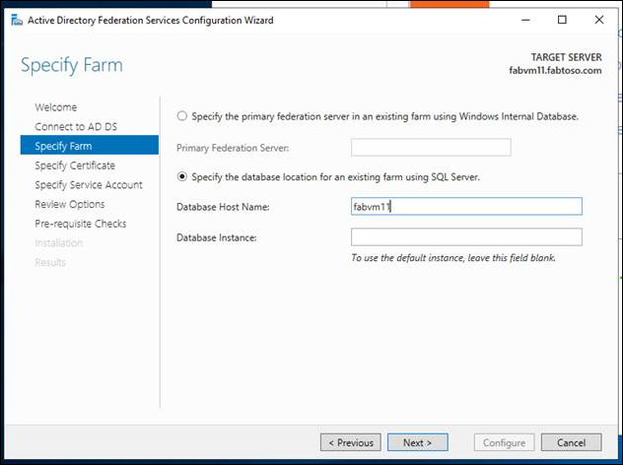Select the Windows Internal Database farm radio option
This screenshot has height=465, width=623.
[x=182, y=116]
